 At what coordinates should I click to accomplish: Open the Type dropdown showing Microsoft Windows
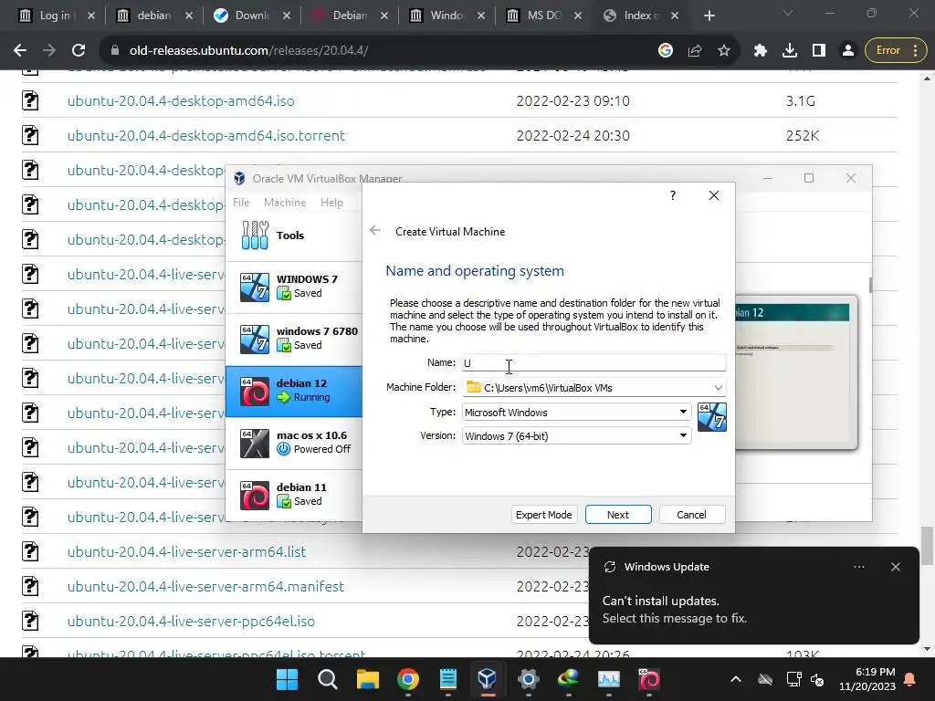coord(577,412)
